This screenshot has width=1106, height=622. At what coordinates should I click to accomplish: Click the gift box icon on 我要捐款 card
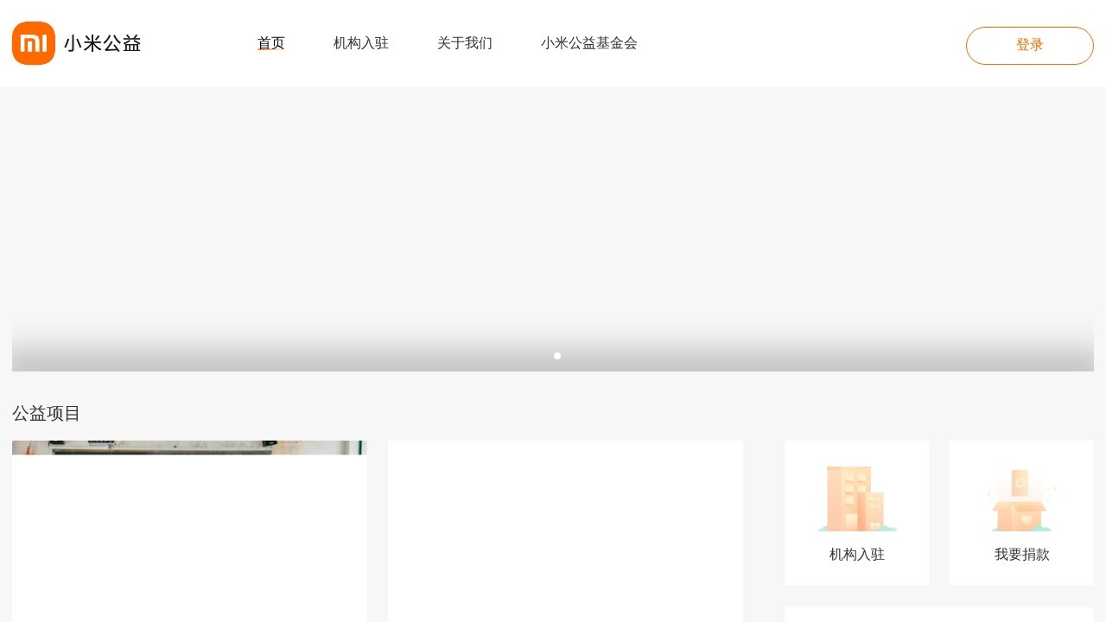pyautogui.click(x=1021, y=498)
